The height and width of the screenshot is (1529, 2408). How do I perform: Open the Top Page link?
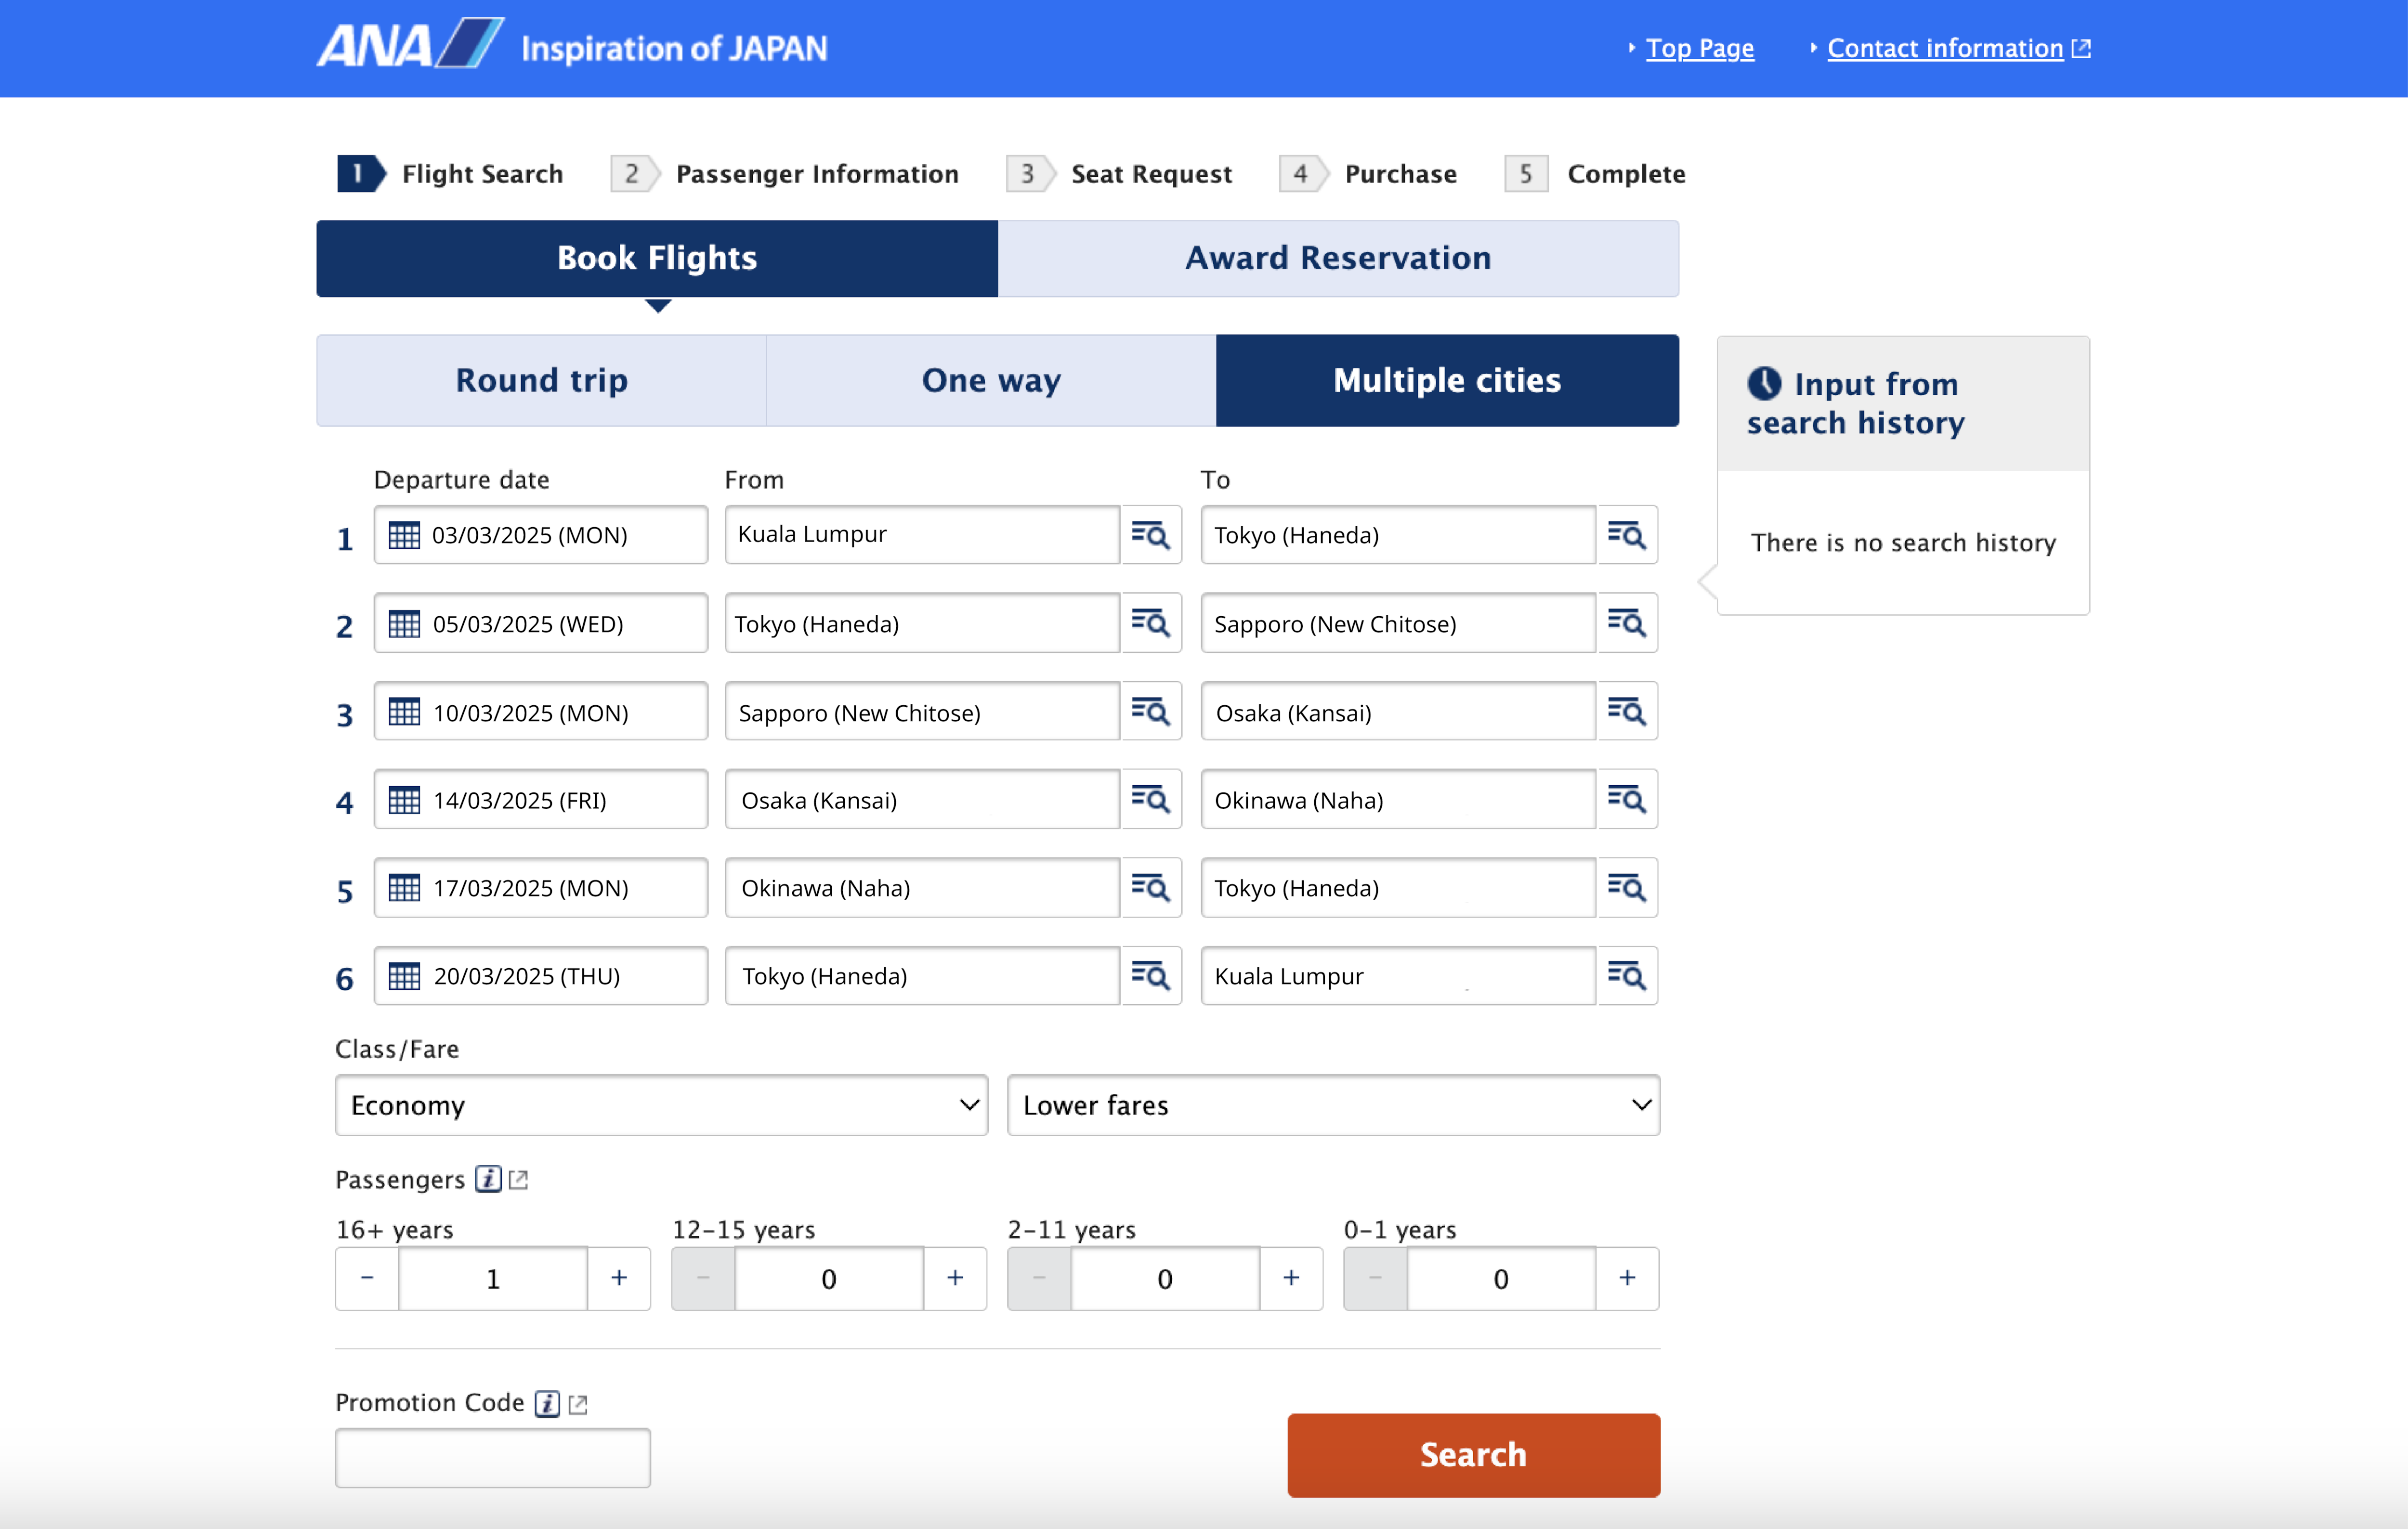[x=1699, y=48]
